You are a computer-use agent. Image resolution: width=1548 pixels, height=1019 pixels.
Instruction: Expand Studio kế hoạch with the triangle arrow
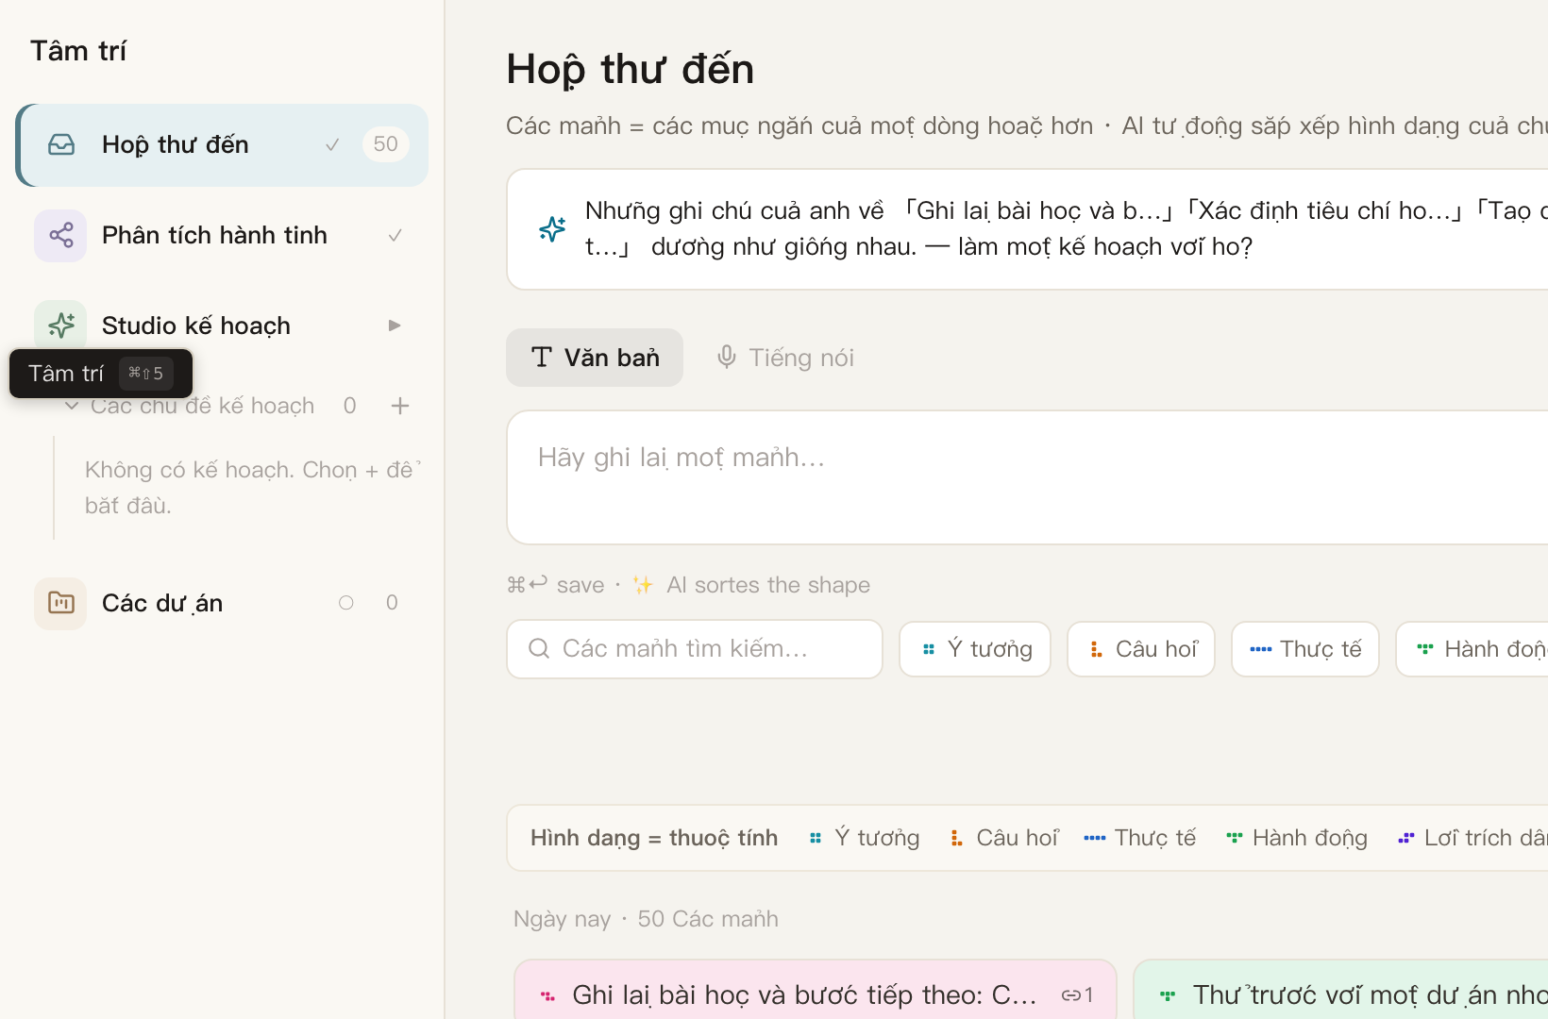395,326
